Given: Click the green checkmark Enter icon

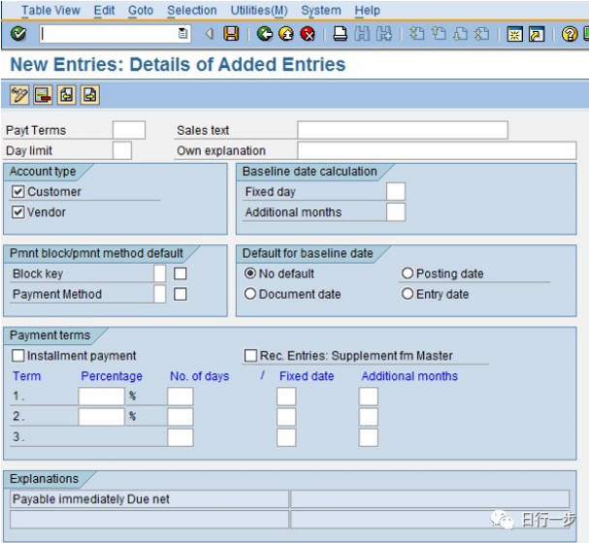Looking at the screenshot, I should click(18, 34).
